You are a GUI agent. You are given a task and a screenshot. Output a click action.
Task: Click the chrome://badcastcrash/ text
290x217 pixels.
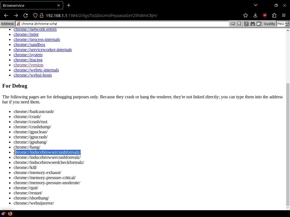coord(34,112)
